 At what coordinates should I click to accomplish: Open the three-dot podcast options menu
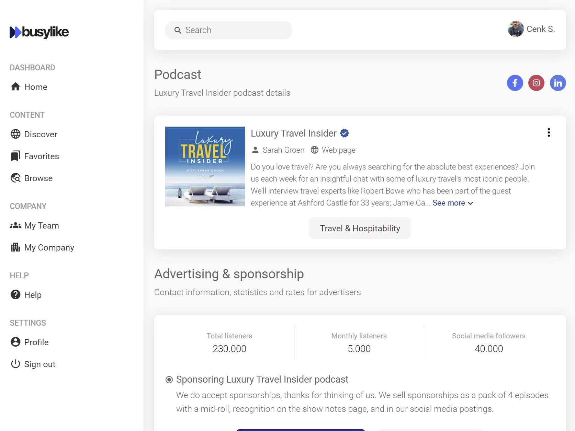click(x=549, y=132)
